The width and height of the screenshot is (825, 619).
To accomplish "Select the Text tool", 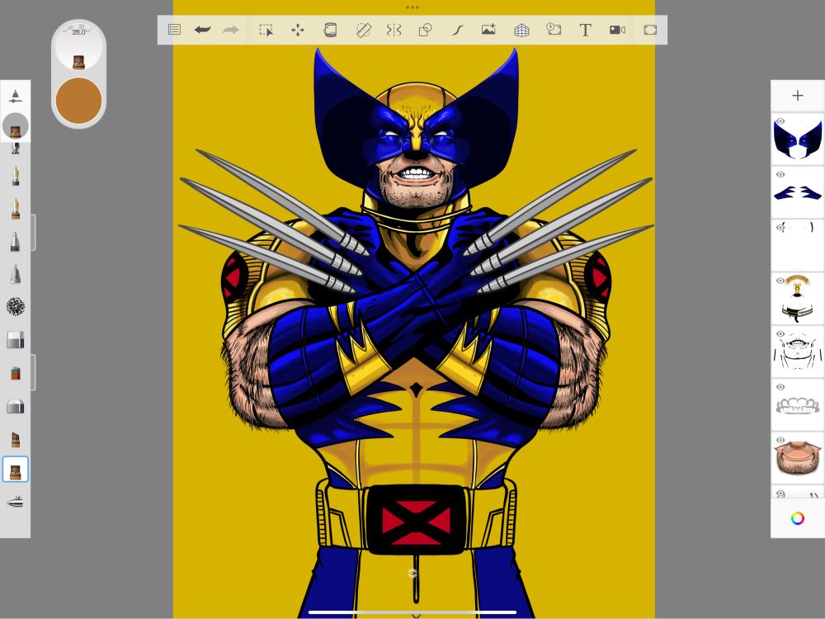I will (585, 30).
